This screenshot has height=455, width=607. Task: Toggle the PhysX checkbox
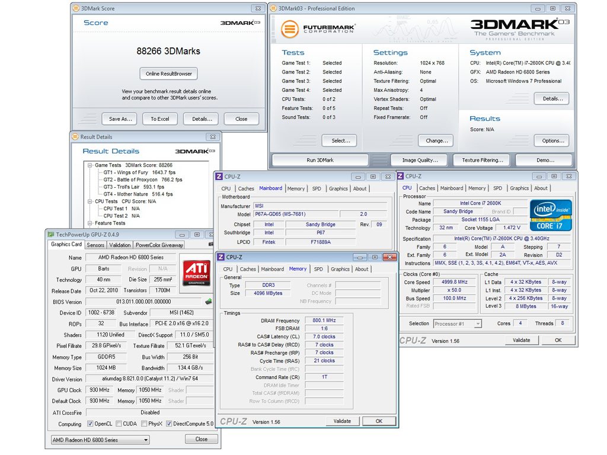coord(144,424)
